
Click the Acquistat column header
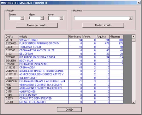click(103, 37)
